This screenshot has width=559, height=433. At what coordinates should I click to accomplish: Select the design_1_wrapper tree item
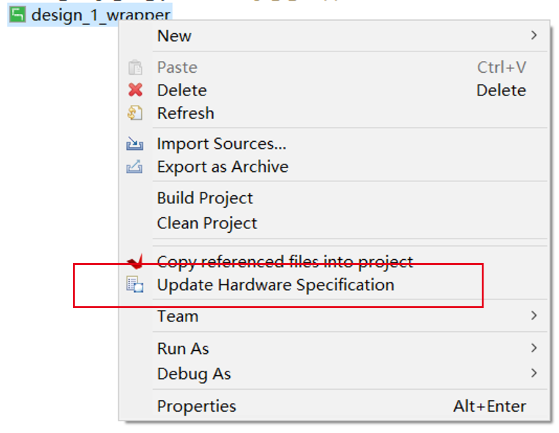point(100,14)
